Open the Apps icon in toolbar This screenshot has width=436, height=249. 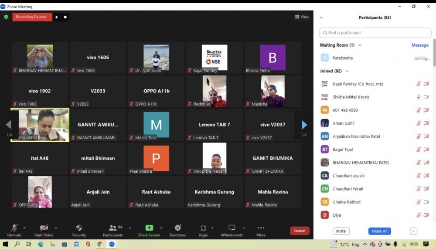click(203, 228)
